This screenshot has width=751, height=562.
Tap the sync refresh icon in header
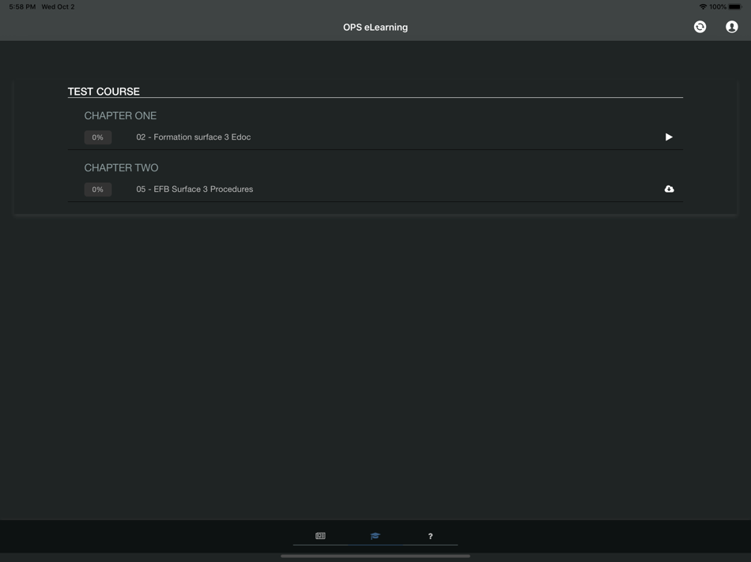pos(700,27)
